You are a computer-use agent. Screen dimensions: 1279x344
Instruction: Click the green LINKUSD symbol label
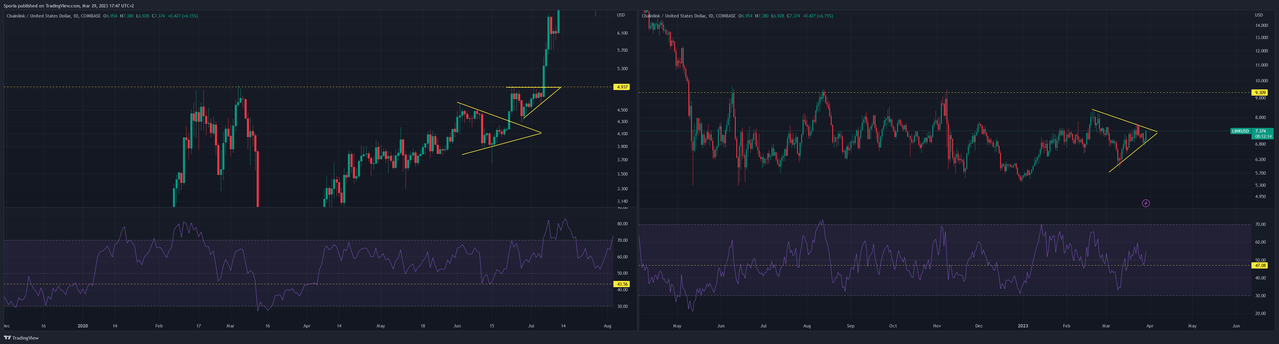point(1240,131)
